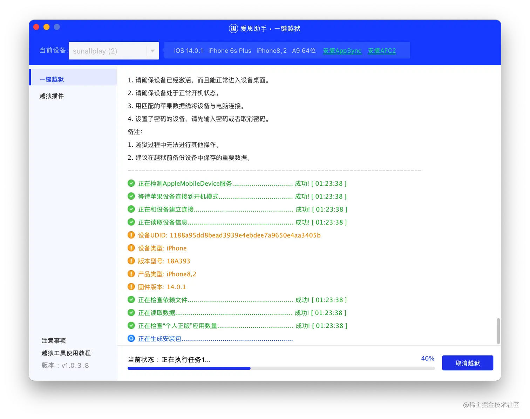The width and height of the screenshot is (530, 419).
Task: Click orange warning icon beside 版本型号
Action: 131,261
